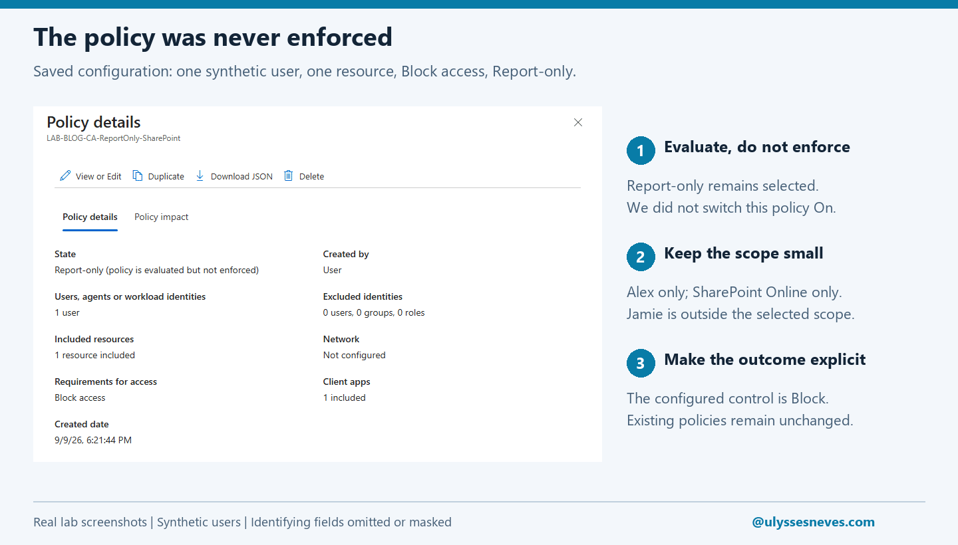
Task: Click the Delete trash can icon
Action: pyautogui.click(x=289, y=176)
